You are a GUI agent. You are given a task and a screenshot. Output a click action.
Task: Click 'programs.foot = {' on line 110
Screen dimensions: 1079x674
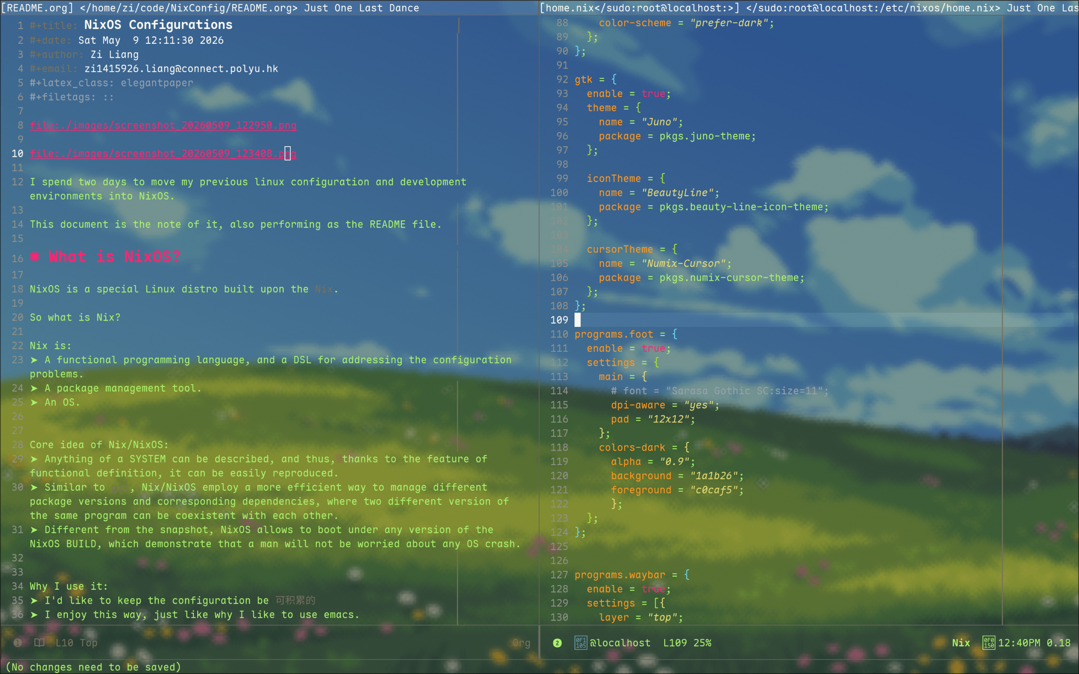click(626, 334)
